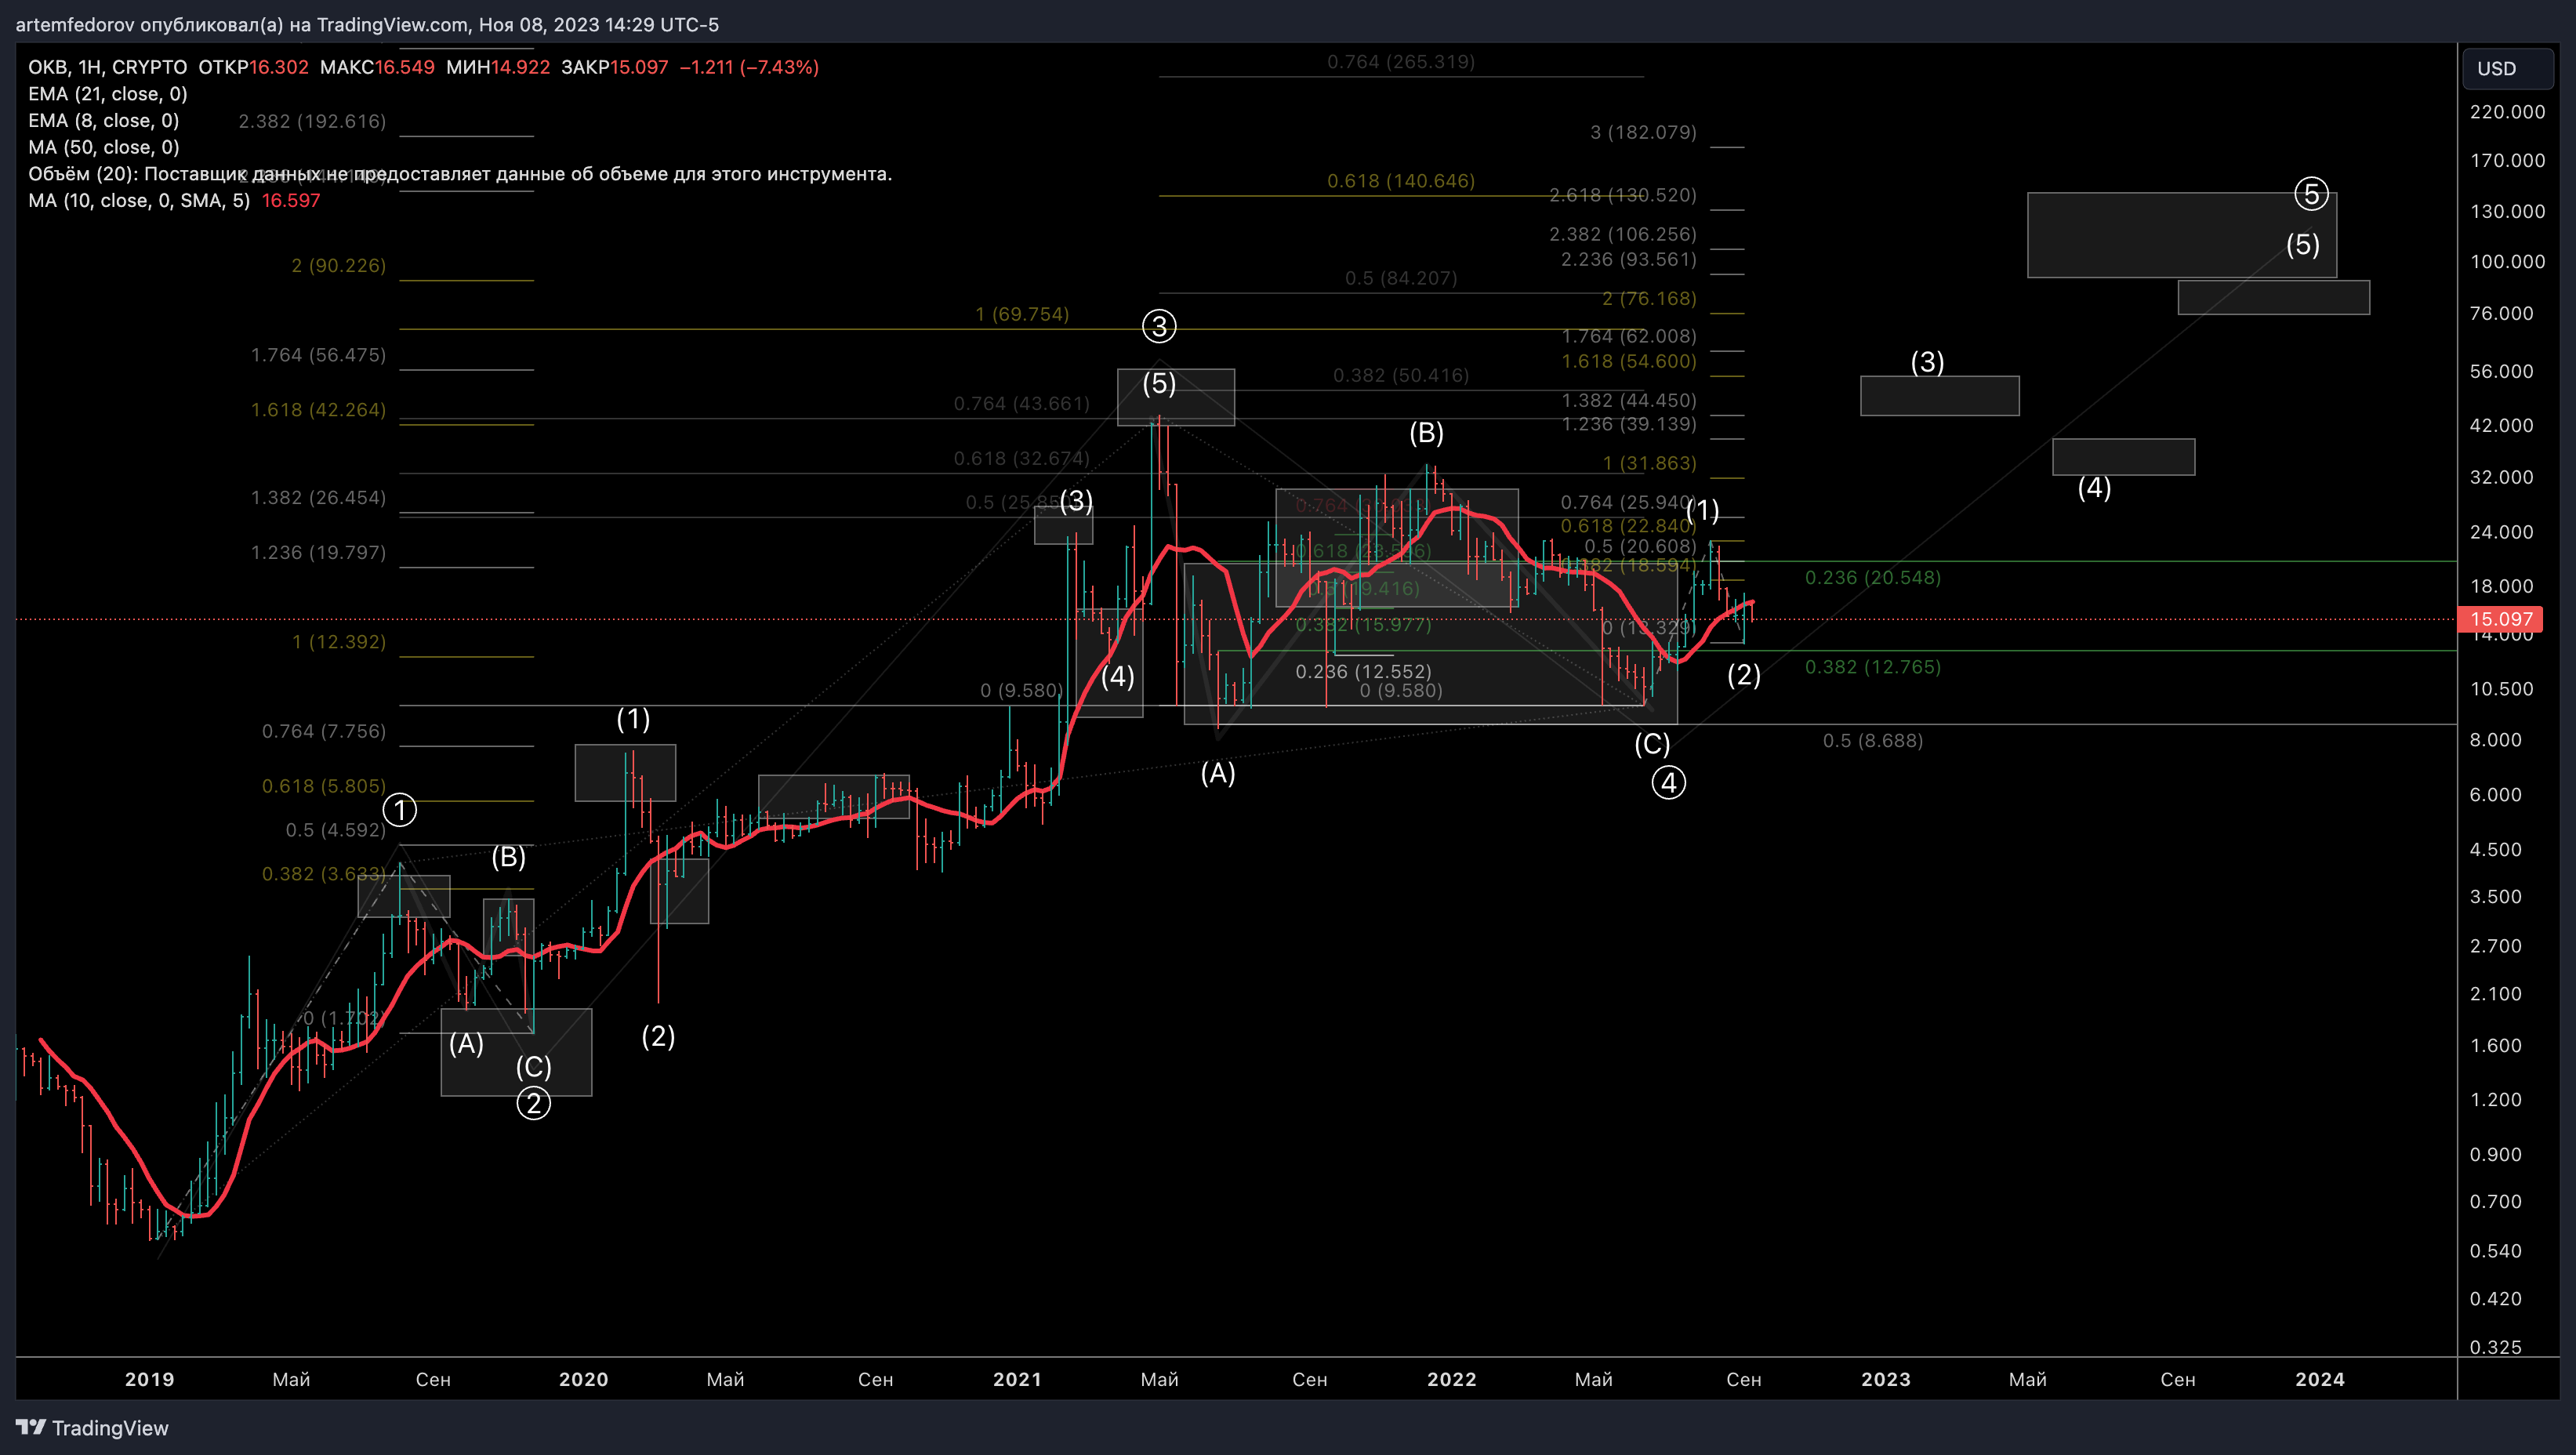Click the circled wave 2 marker
The width and height of the screenshot is (2576, 1455).
pyautogui.click(x=533, y=1103)
